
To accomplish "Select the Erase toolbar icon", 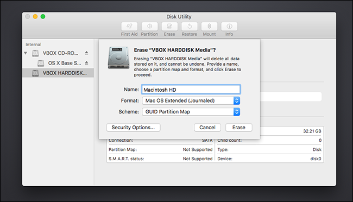I will pos(169,27).
